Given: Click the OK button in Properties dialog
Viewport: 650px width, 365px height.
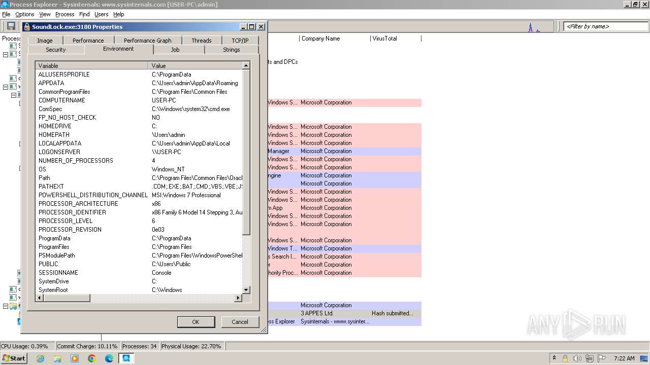Looking at the screenshot, I should click(196, 321).
